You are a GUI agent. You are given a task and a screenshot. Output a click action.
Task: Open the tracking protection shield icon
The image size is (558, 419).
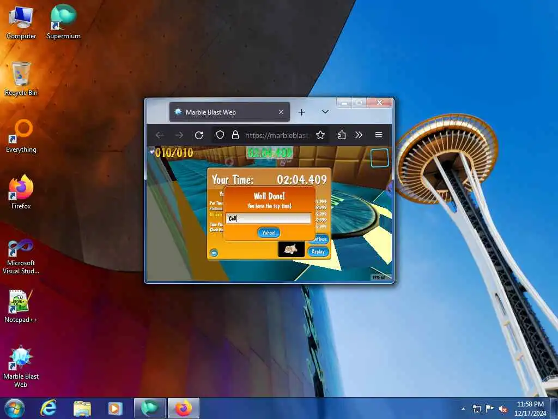point(220,135)
